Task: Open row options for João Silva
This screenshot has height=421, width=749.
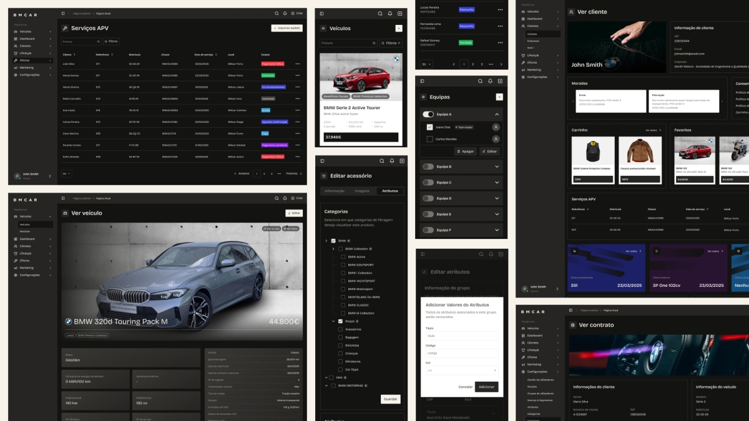Action: (x=297, y=64)
